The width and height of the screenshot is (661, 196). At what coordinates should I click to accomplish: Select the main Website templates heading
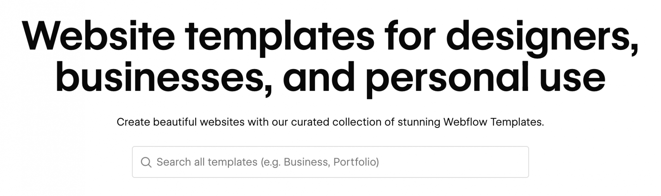[x=330, y=57]
